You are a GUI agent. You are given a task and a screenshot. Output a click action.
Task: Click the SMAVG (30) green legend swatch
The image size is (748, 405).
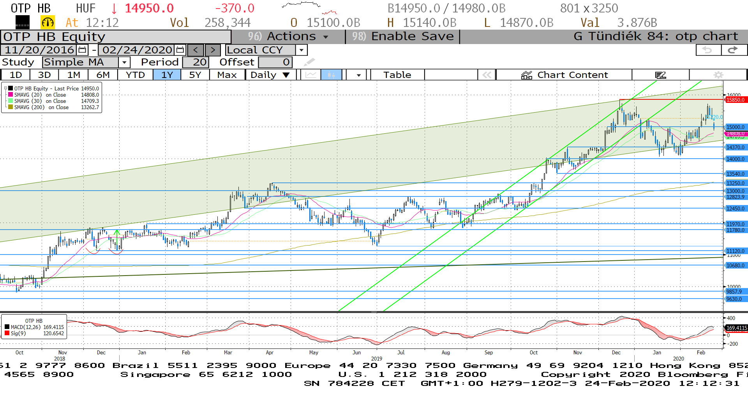[x=11, y=101]
